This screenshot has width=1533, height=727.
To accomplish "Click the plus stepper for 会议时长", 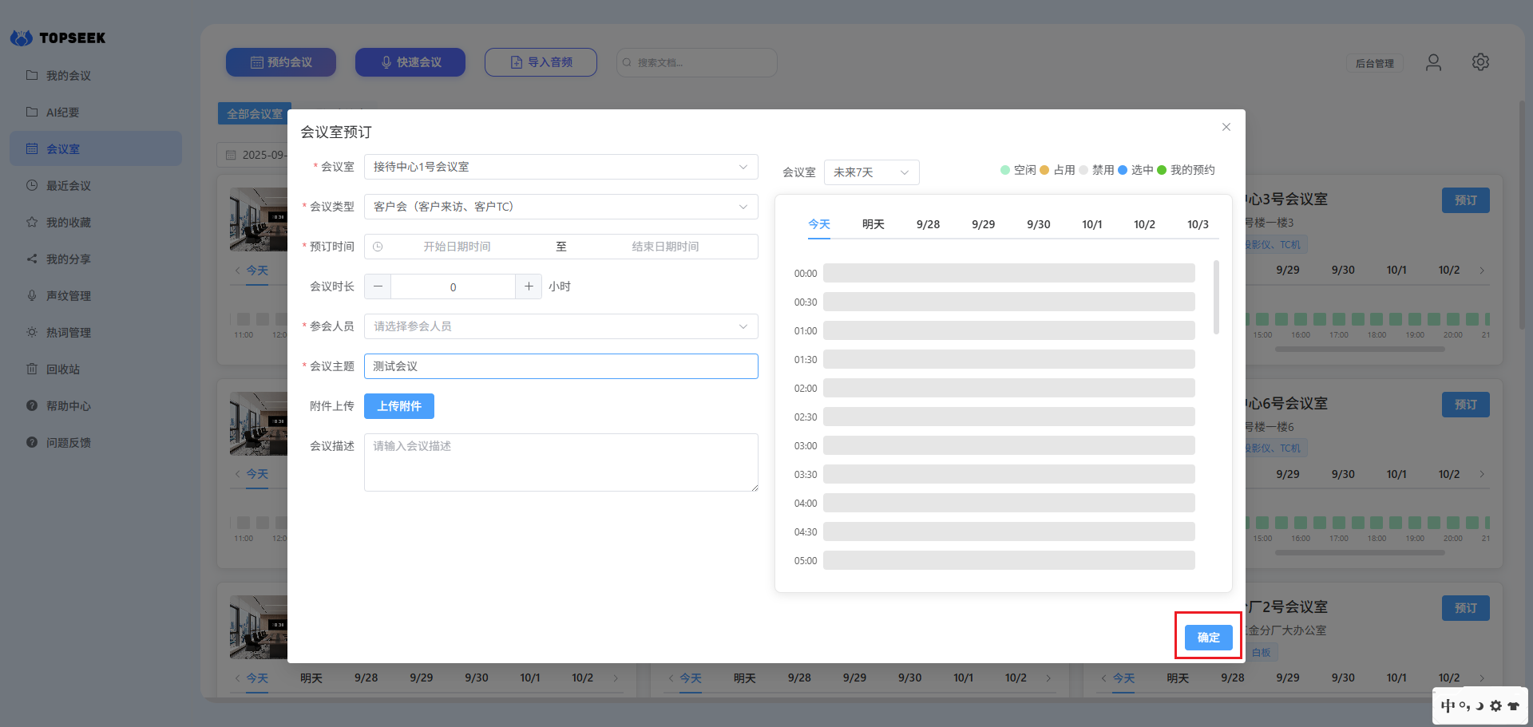I will [x=529, y=286].
